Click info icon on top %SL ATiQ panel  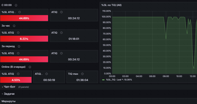coord(20,12)
